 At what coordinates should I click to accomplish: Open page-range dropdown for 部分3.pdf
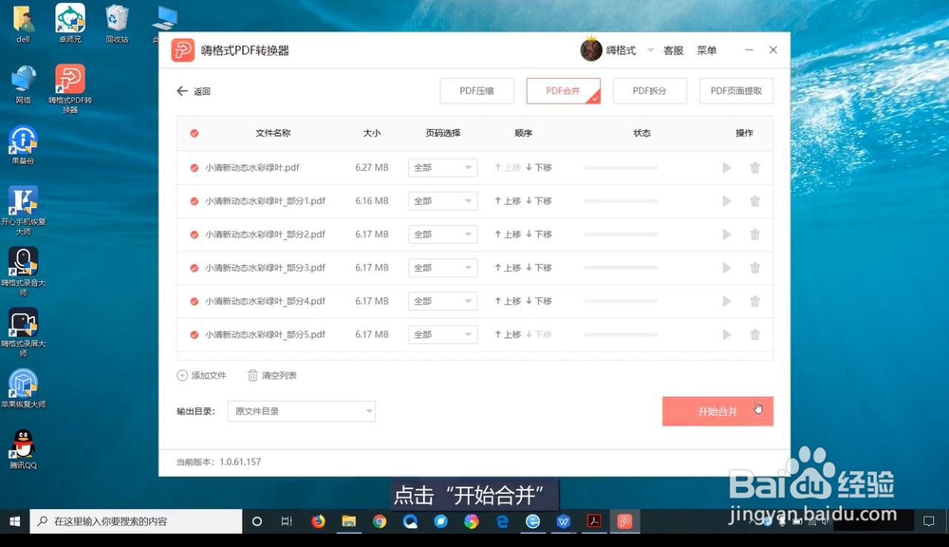click(x=442, y=268)
